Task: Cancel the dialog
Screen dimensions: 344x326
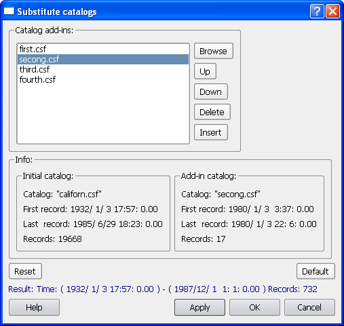Action: (x=309, y=307)
